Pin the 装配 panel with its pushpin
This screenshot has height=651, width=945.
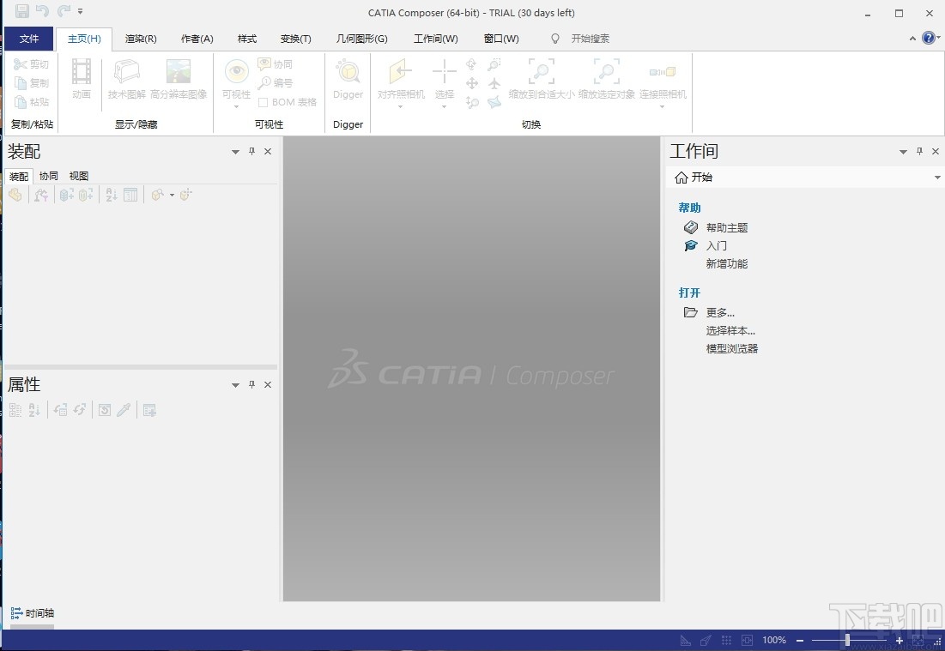(251, 151)
